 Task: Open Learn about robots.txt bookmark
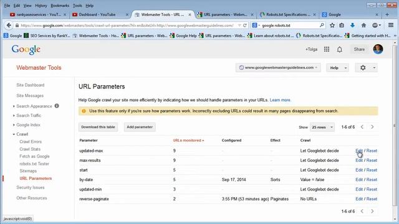(271, 36)
